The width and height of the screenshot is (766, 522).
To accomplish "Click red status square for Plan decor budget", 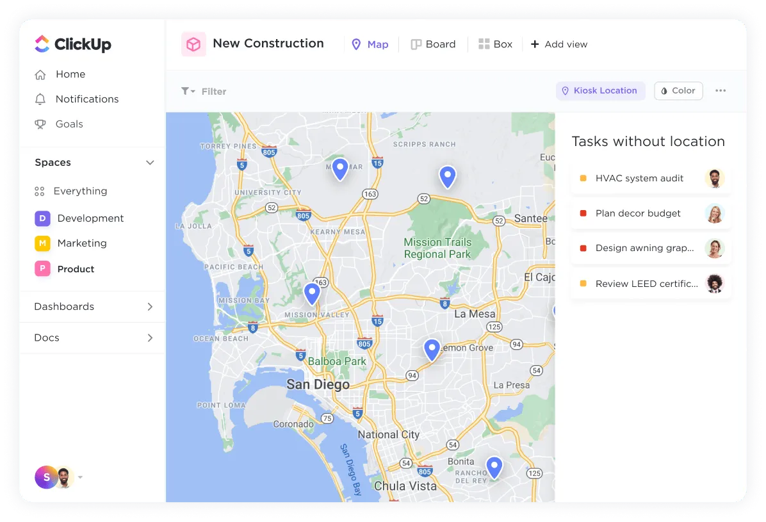I will point(583,213).
